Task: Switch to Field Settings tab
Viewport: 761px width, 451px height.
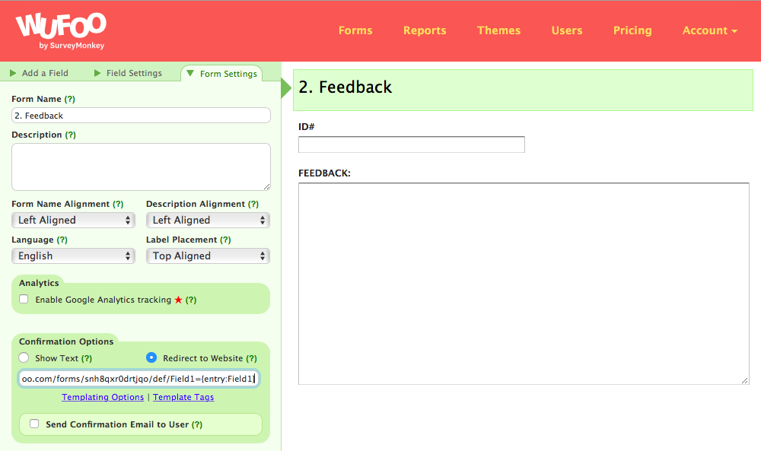Action: tap(128, 73)
